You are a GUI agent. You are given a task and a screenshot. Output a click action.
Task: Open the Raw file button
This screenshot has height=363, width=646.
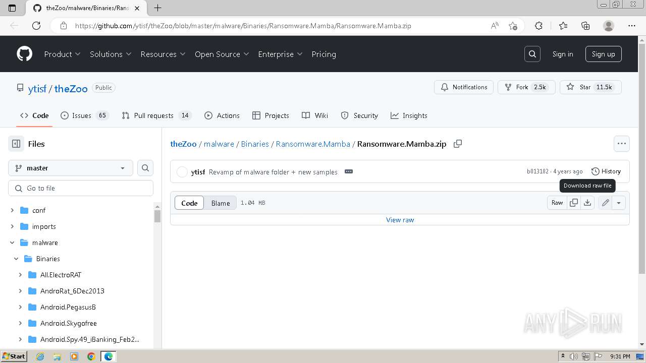coord(557,203)
